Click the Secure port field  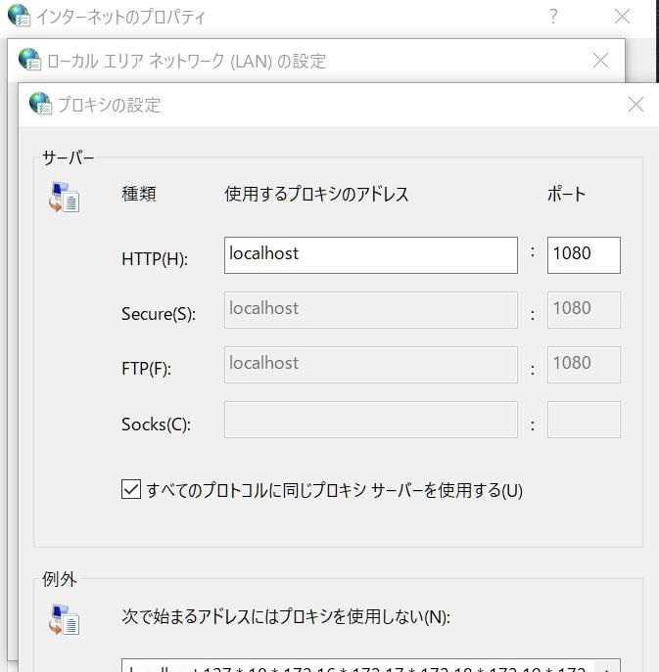tap(584, 310)
